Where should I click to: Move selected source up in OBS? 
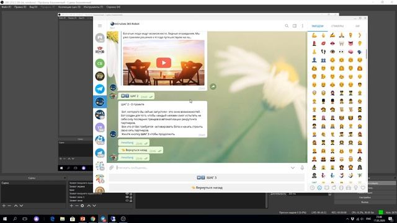coord(89,206)
